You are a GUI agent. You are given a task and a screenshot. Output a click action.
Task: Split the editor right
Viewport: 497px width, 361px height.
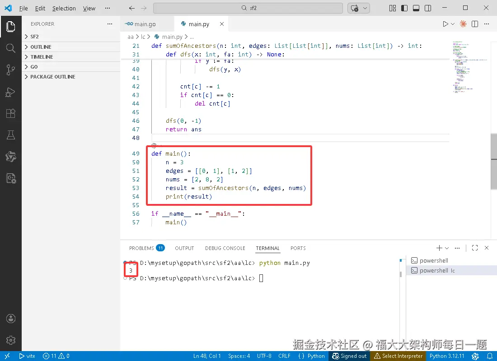pyautogui.click(x=475, y=24)
